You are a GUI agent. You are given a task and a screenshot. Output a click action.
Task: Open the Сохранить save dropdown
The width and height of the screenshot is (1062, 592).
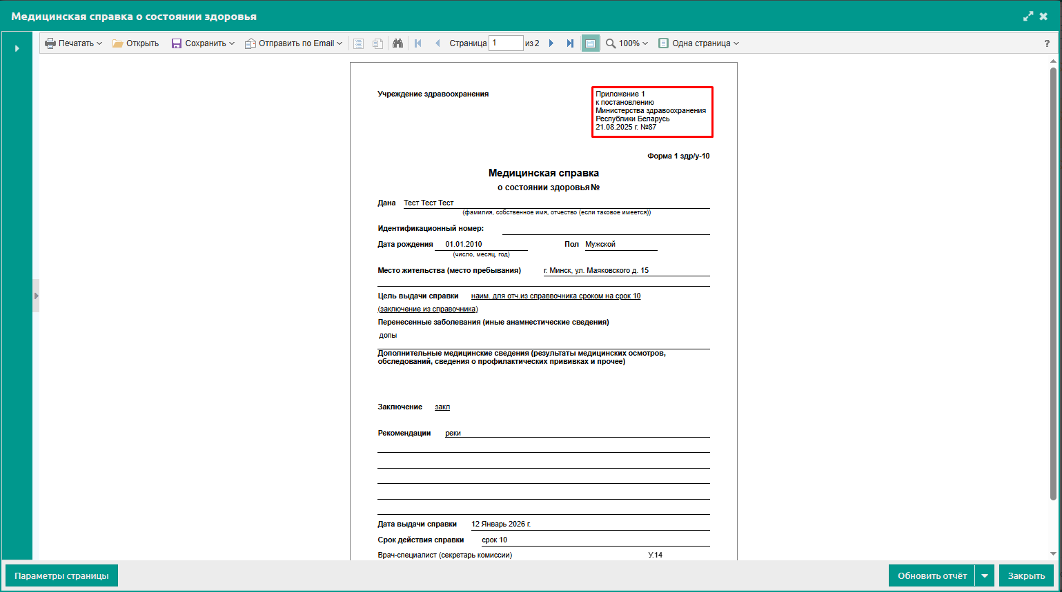click(203, 43)
